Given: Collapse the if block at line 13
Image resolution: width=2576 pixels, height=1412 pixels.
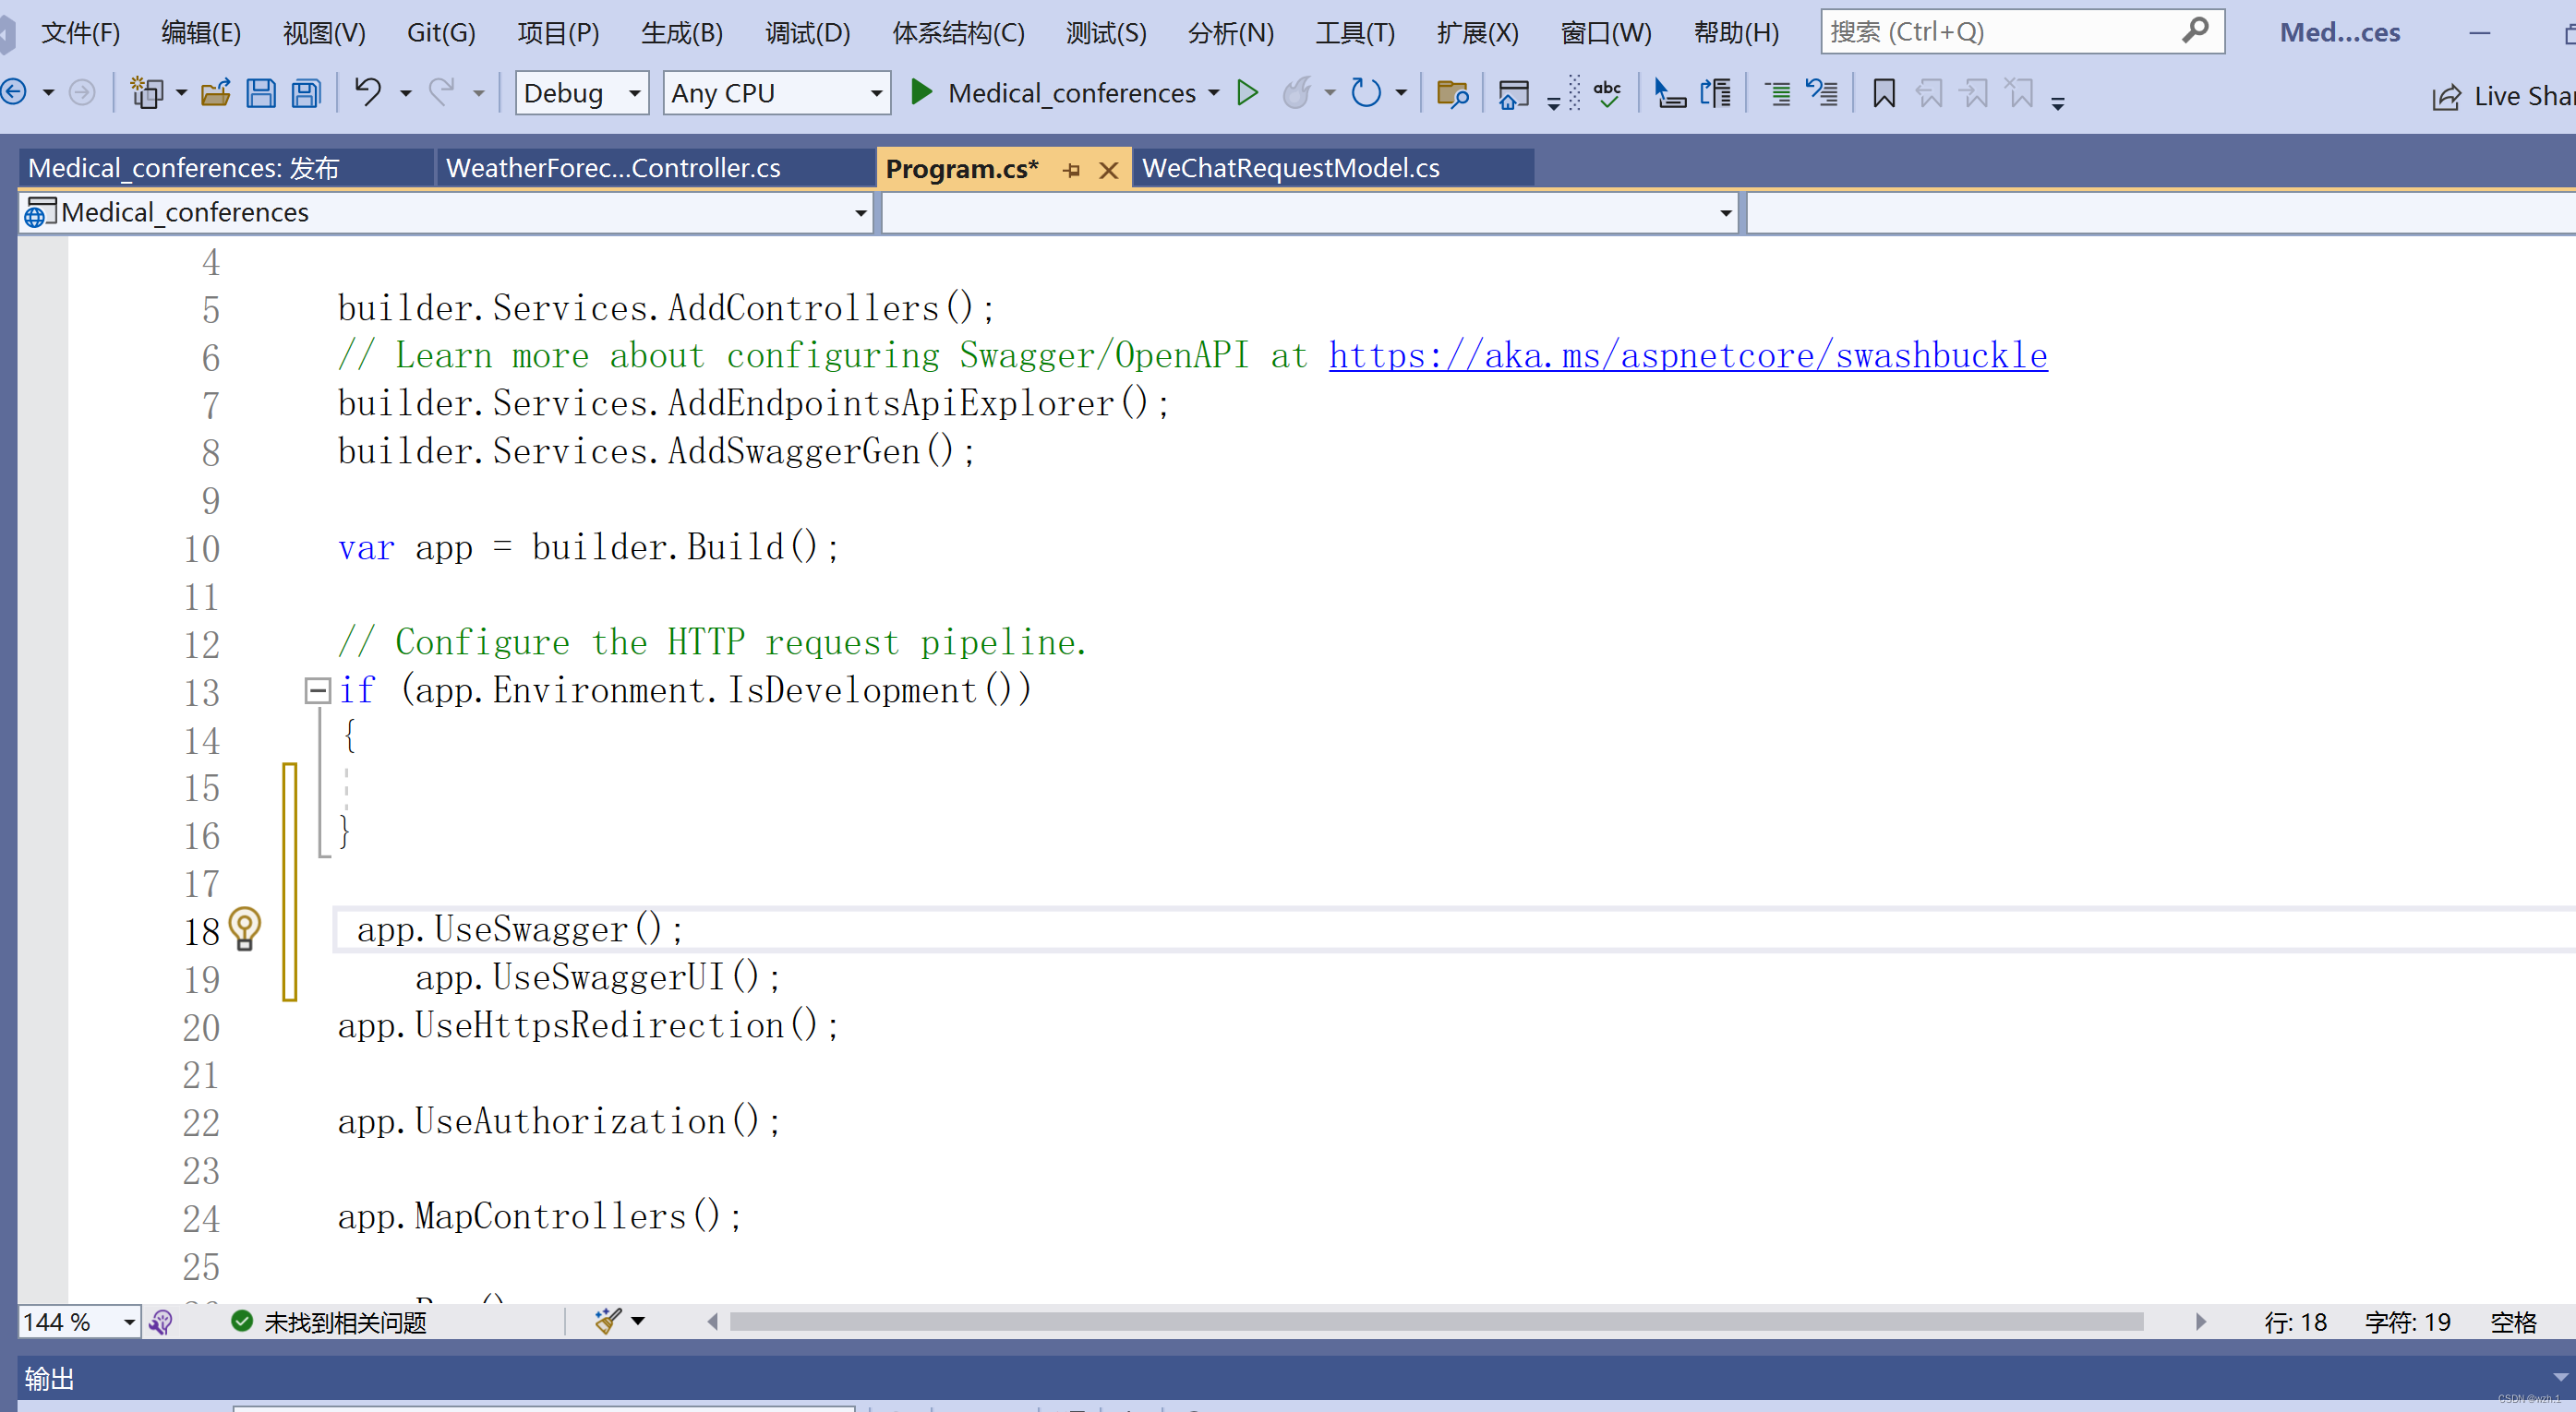Looking at the screenshot, I should click(317, 690).
